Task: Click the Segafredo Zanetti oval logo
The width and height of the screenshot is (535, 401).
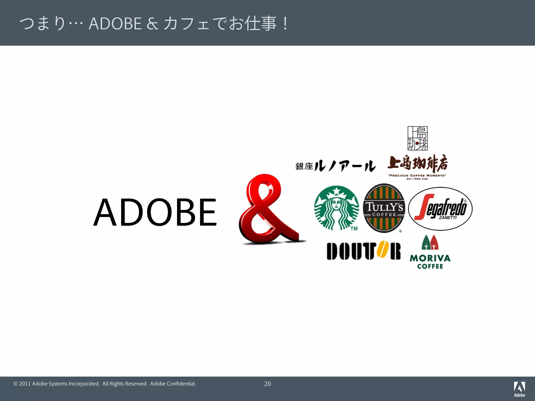Action: 440,209
